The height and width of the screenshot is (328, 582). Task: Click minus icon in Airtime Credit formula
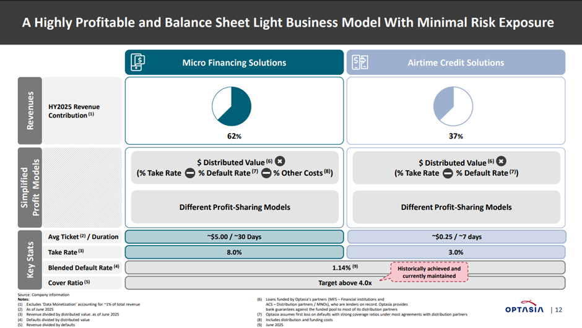(x=448, y=173)
